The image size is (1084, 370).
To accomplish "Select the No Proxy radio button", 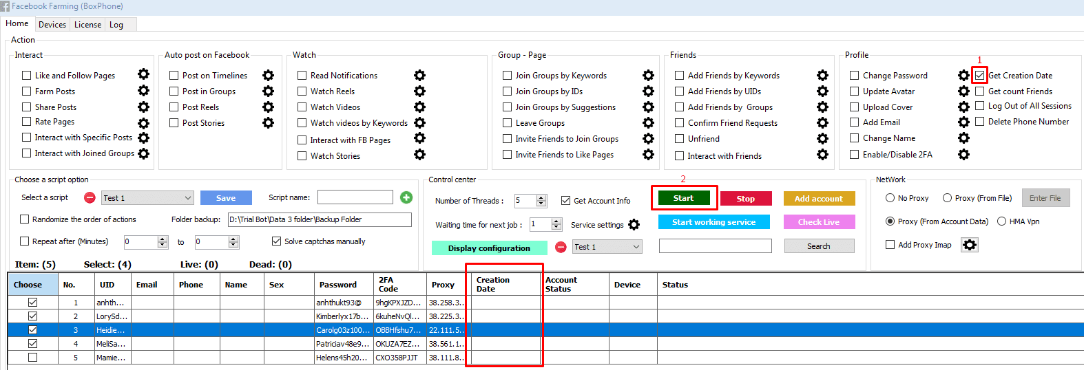I will (x=890, y=197).
